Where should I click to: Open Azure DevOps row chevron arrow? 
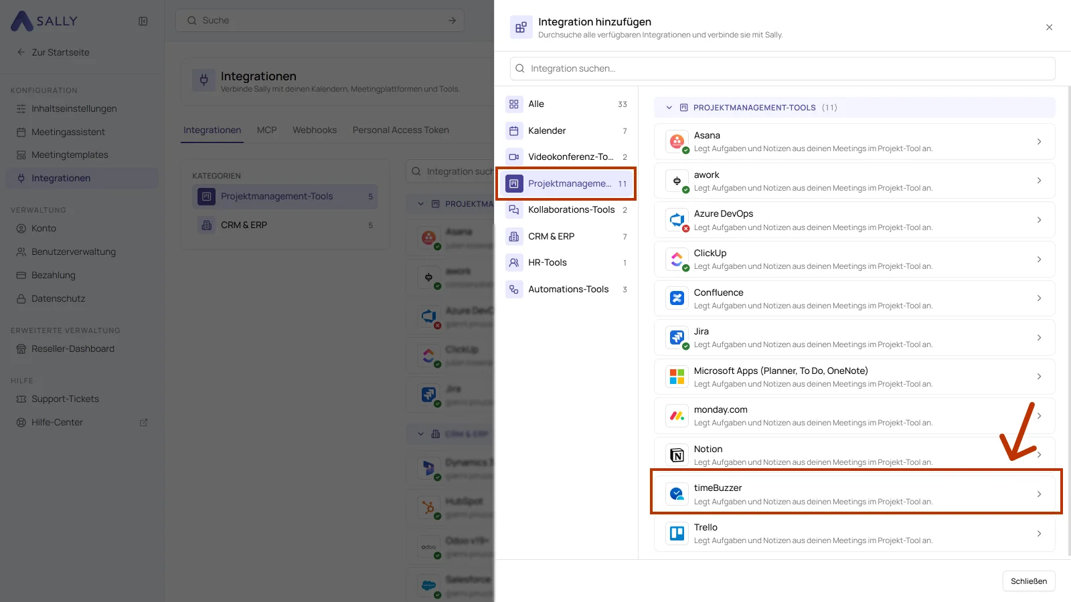pos(1039,220)
